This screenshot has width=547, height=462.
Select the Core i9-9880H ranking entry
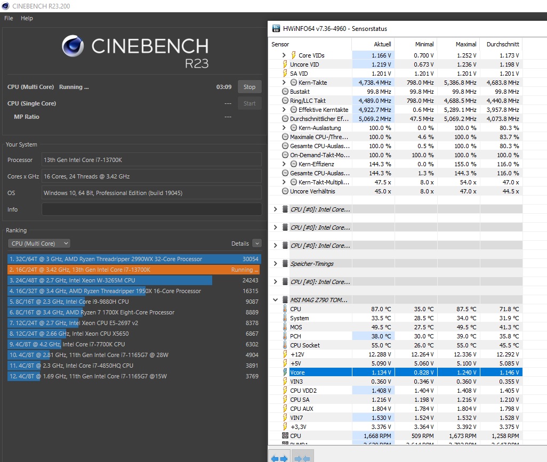(x=134, y=302)
